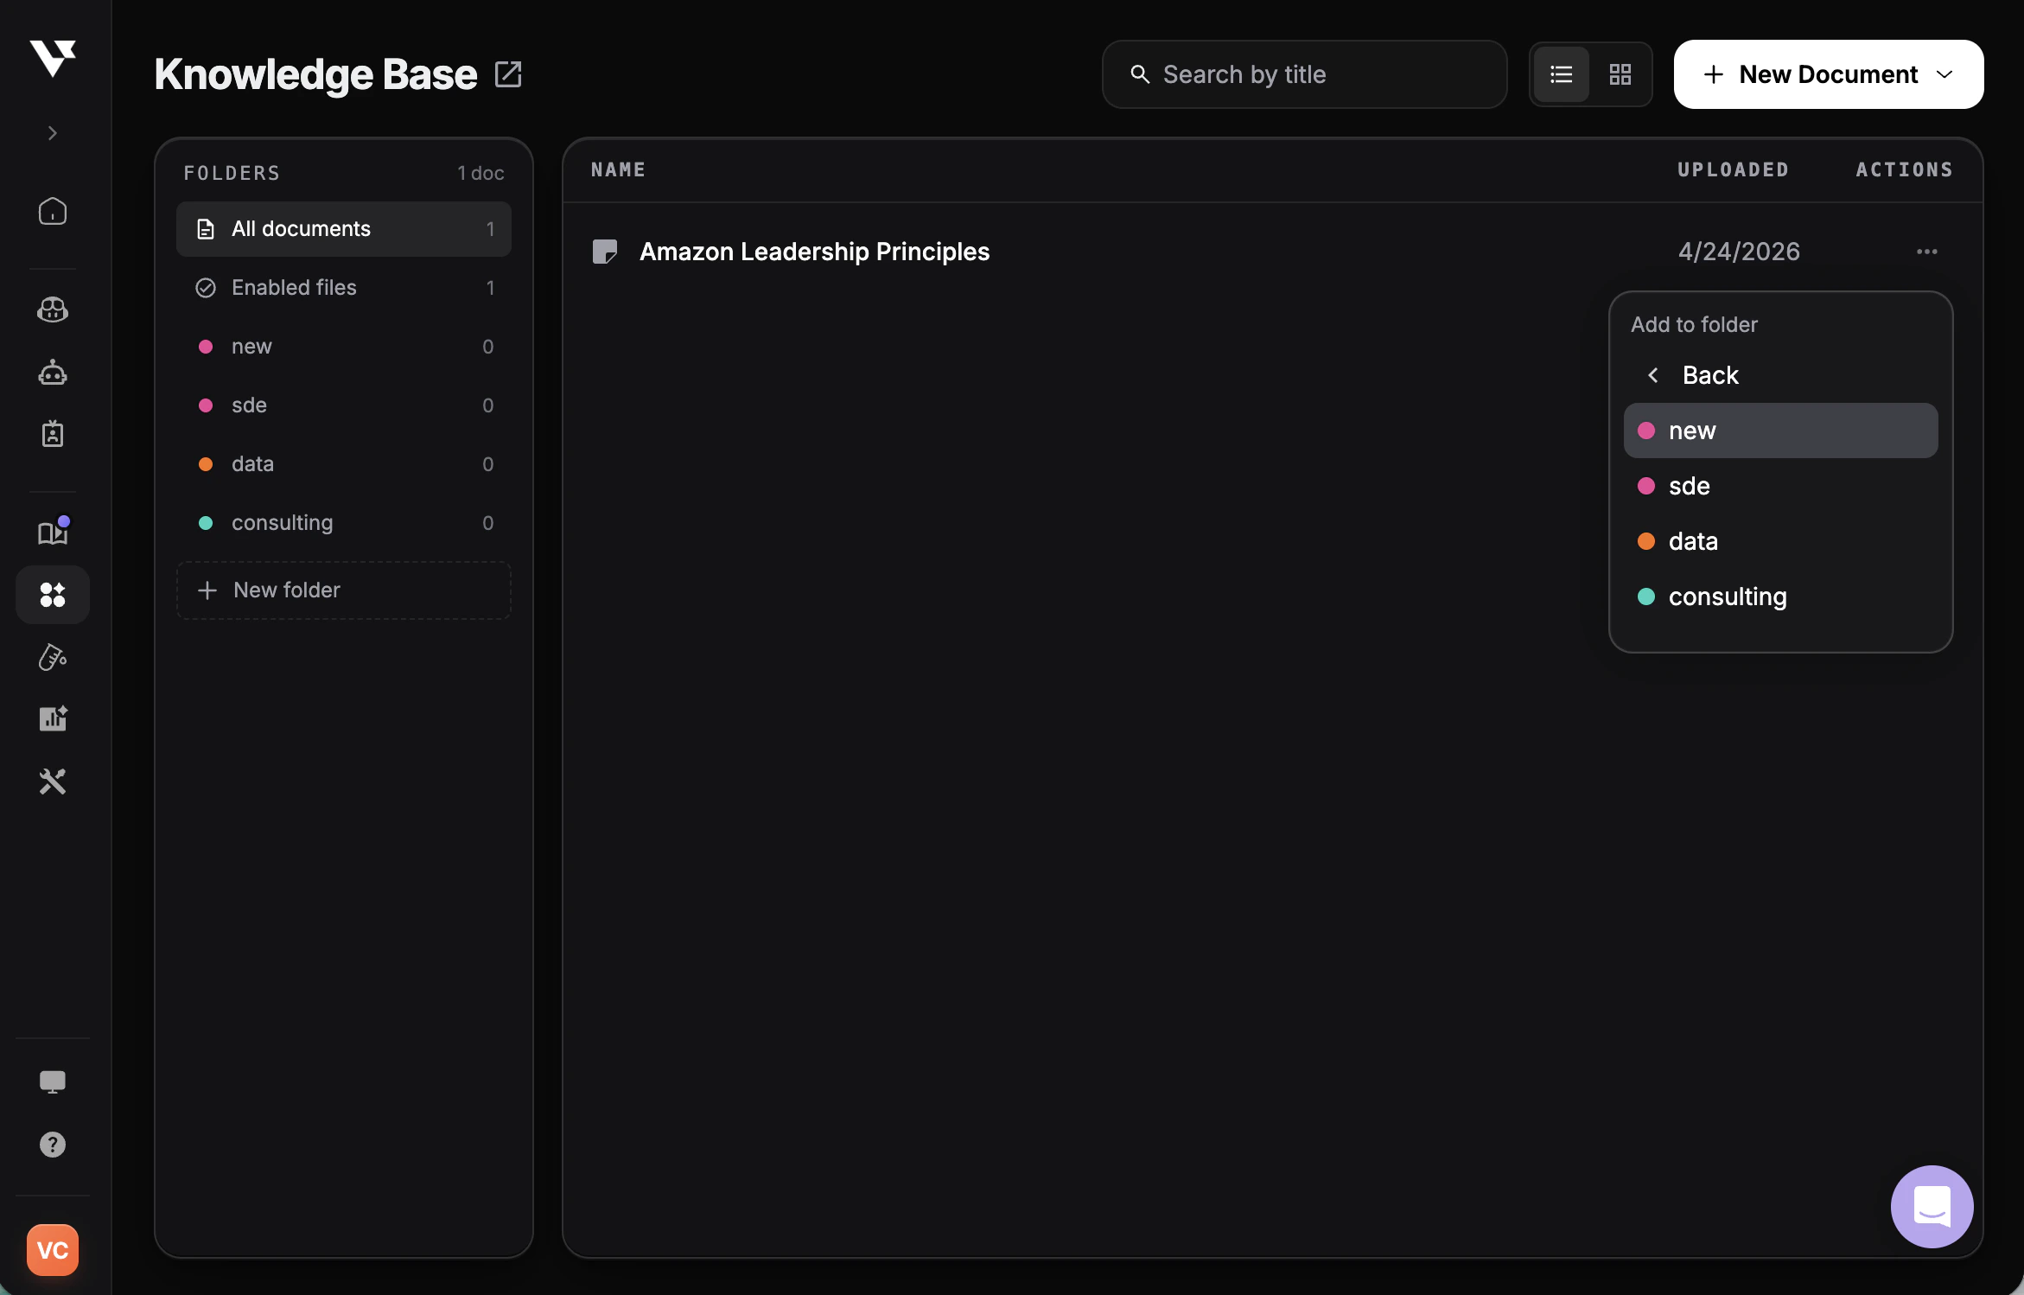This screenshot has width=2024, height=1295.
Task: Expand the collapsed sidebar with the chevron
Action: point(52,132)
